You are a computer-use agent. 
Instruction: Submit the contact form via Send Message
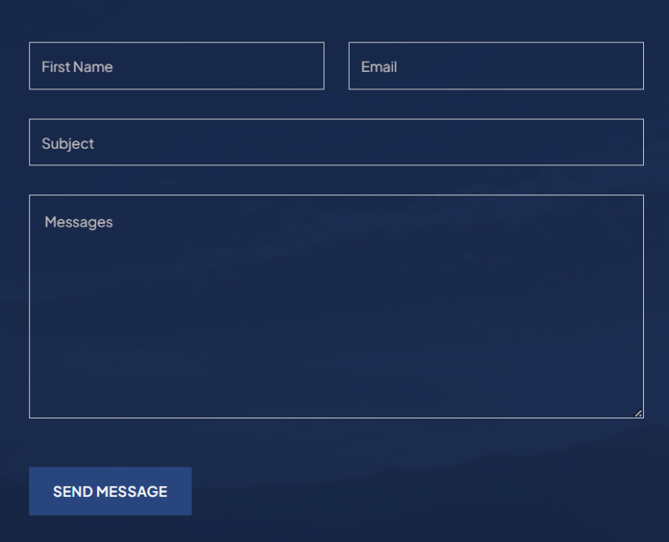(x=110, y=491)
